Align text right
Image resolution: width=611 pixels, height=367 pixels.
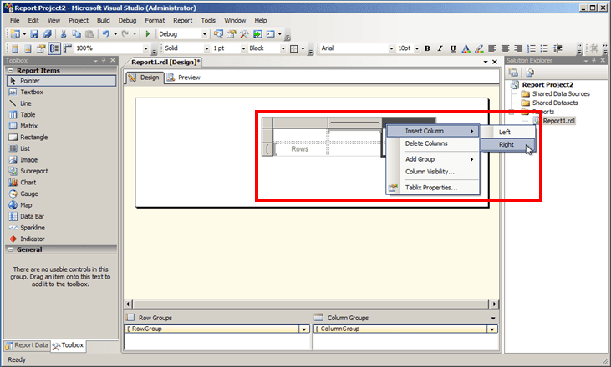tap(518, 48)
